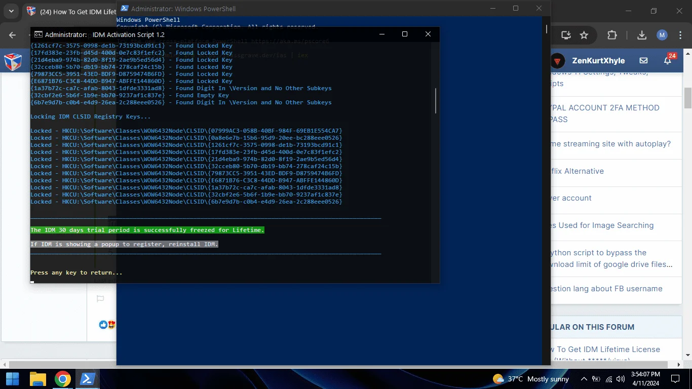Open the 'streaming site with autoplay?' thread
Viewport: 692px width, 389px height.
(x=610, y=144)
